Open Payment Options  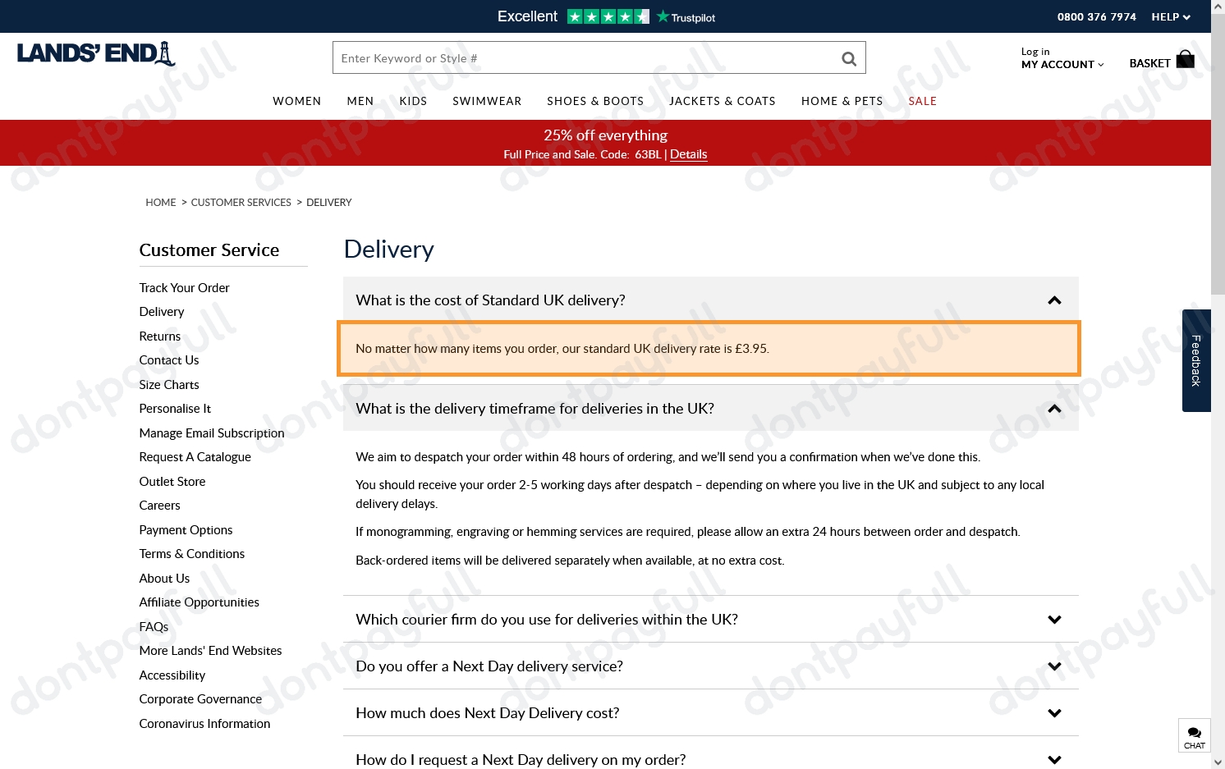(x=186, y=530)
